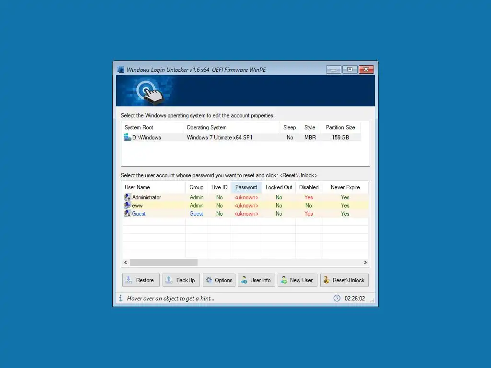Click eww's Admin group cell
This screenshot has height=368, width=491.
[x=197, y=205]
